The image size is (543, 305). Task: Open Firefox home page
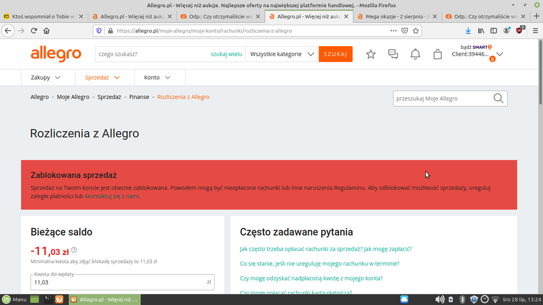click(46, 31)
